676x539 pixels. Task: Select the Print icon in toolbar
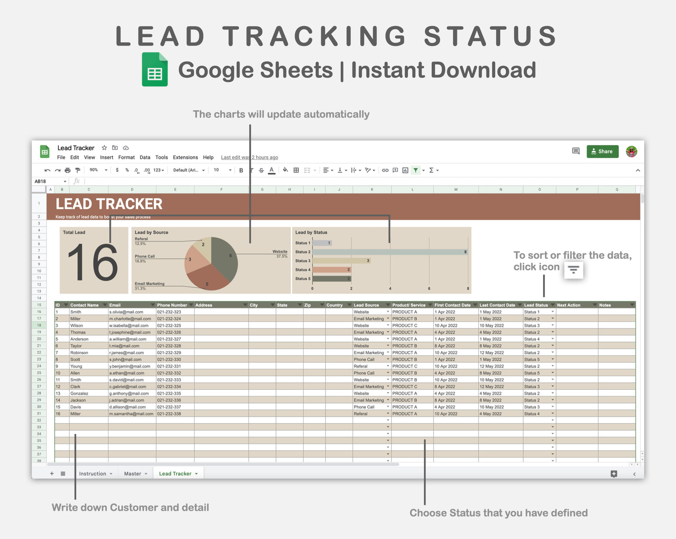pyautogui.click(x=68, y=170)
